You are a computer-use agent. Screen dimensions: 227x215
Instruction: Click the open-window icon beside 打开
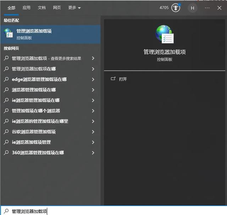pos(113,79)
